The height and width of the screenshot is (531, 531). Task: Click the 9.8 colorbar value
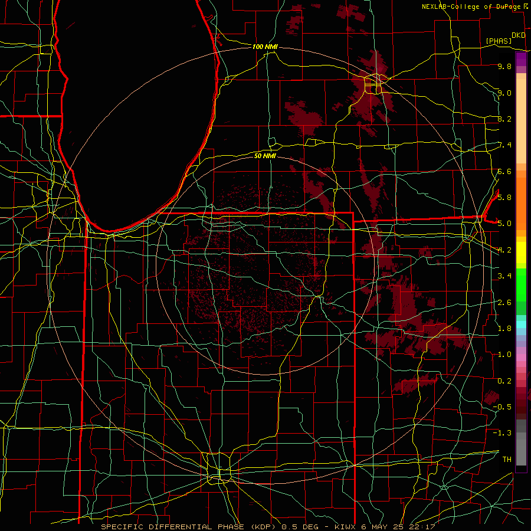504,66
